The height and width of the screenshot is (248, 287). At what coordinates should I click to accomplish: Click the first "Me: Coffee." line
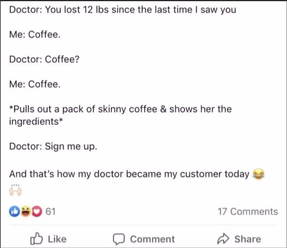(35, 35)
